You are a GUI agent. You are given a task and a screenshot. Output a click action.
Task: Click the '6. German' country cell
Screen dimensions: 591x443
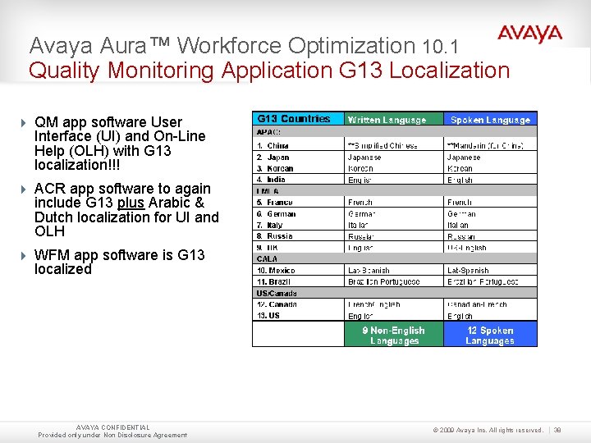tap(298, 213)
